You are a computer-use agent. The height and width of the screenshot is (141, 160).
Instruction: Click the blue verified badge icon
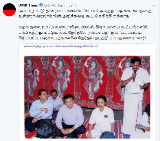coord(41,5)
